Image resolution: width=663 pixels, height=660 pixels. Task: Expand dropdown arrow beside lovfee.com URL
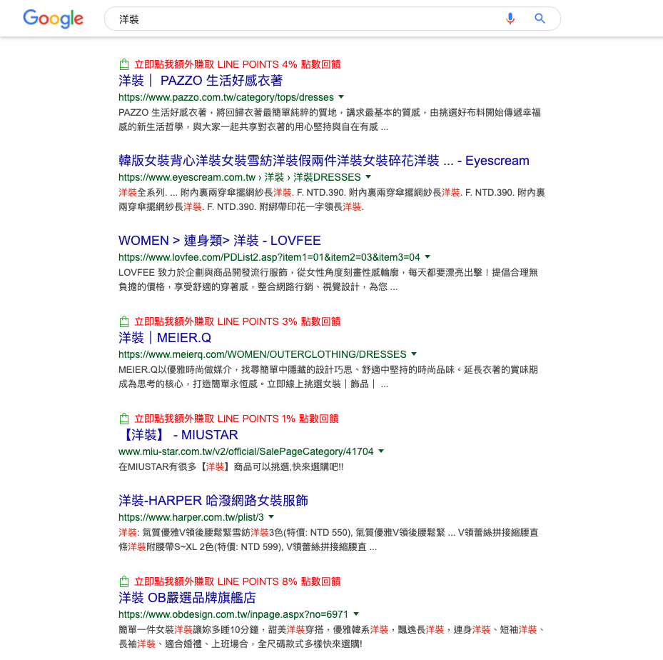click(x=427, y=257)
